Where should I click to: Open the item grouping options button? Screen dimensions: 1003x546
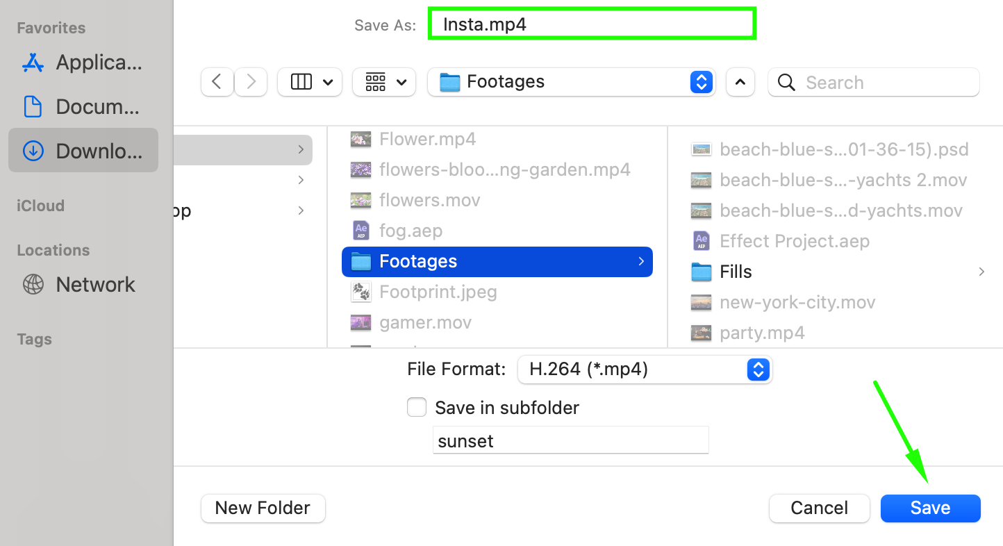384,82
